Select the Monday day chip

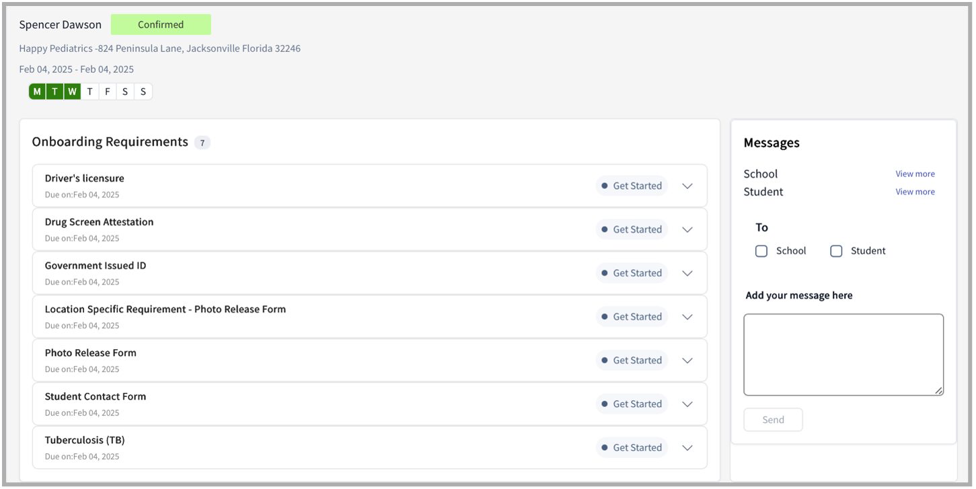[37, 91]
